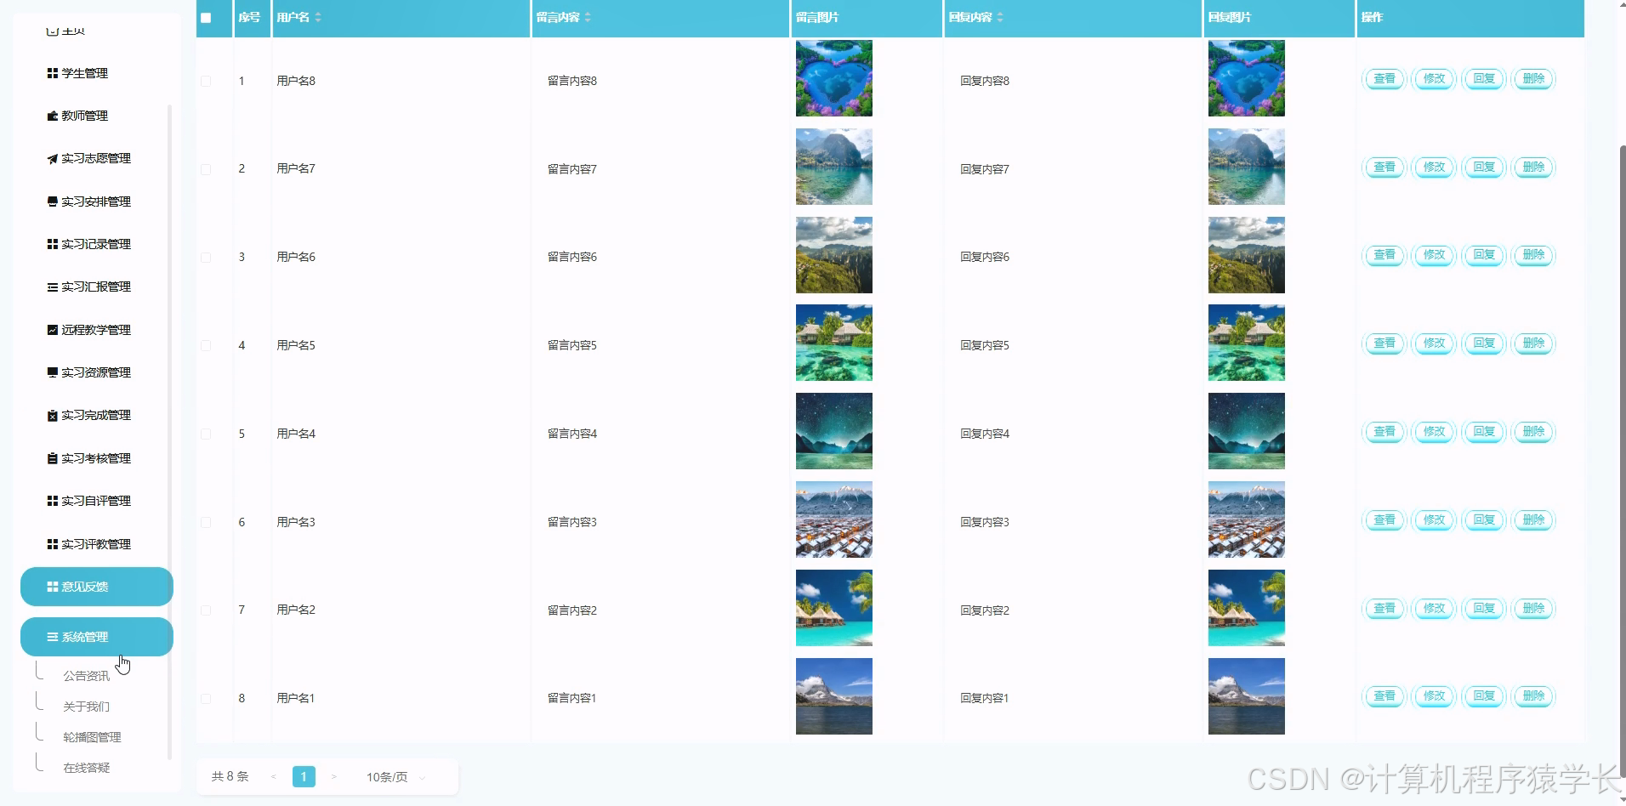
Task: Click the grid icon beside 学生管理
Action: click(x=53, y=73)
